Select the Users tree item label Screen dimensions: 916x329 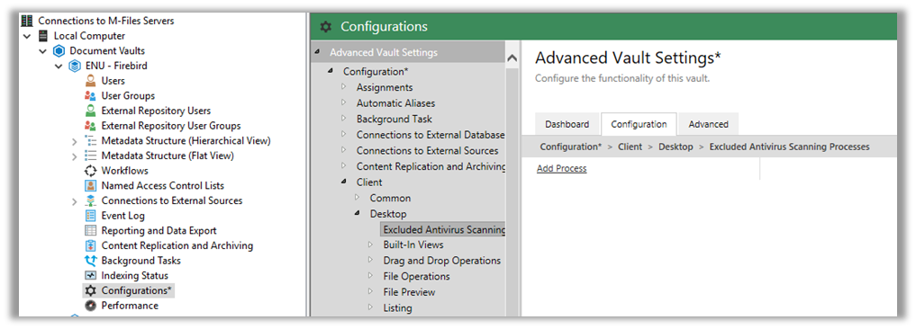click(x=113, y=81)
